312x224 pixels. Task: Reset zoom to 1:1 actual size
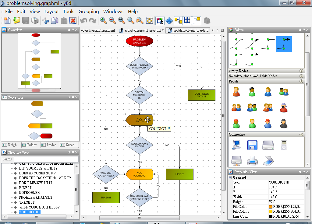[x=121, y=21]
